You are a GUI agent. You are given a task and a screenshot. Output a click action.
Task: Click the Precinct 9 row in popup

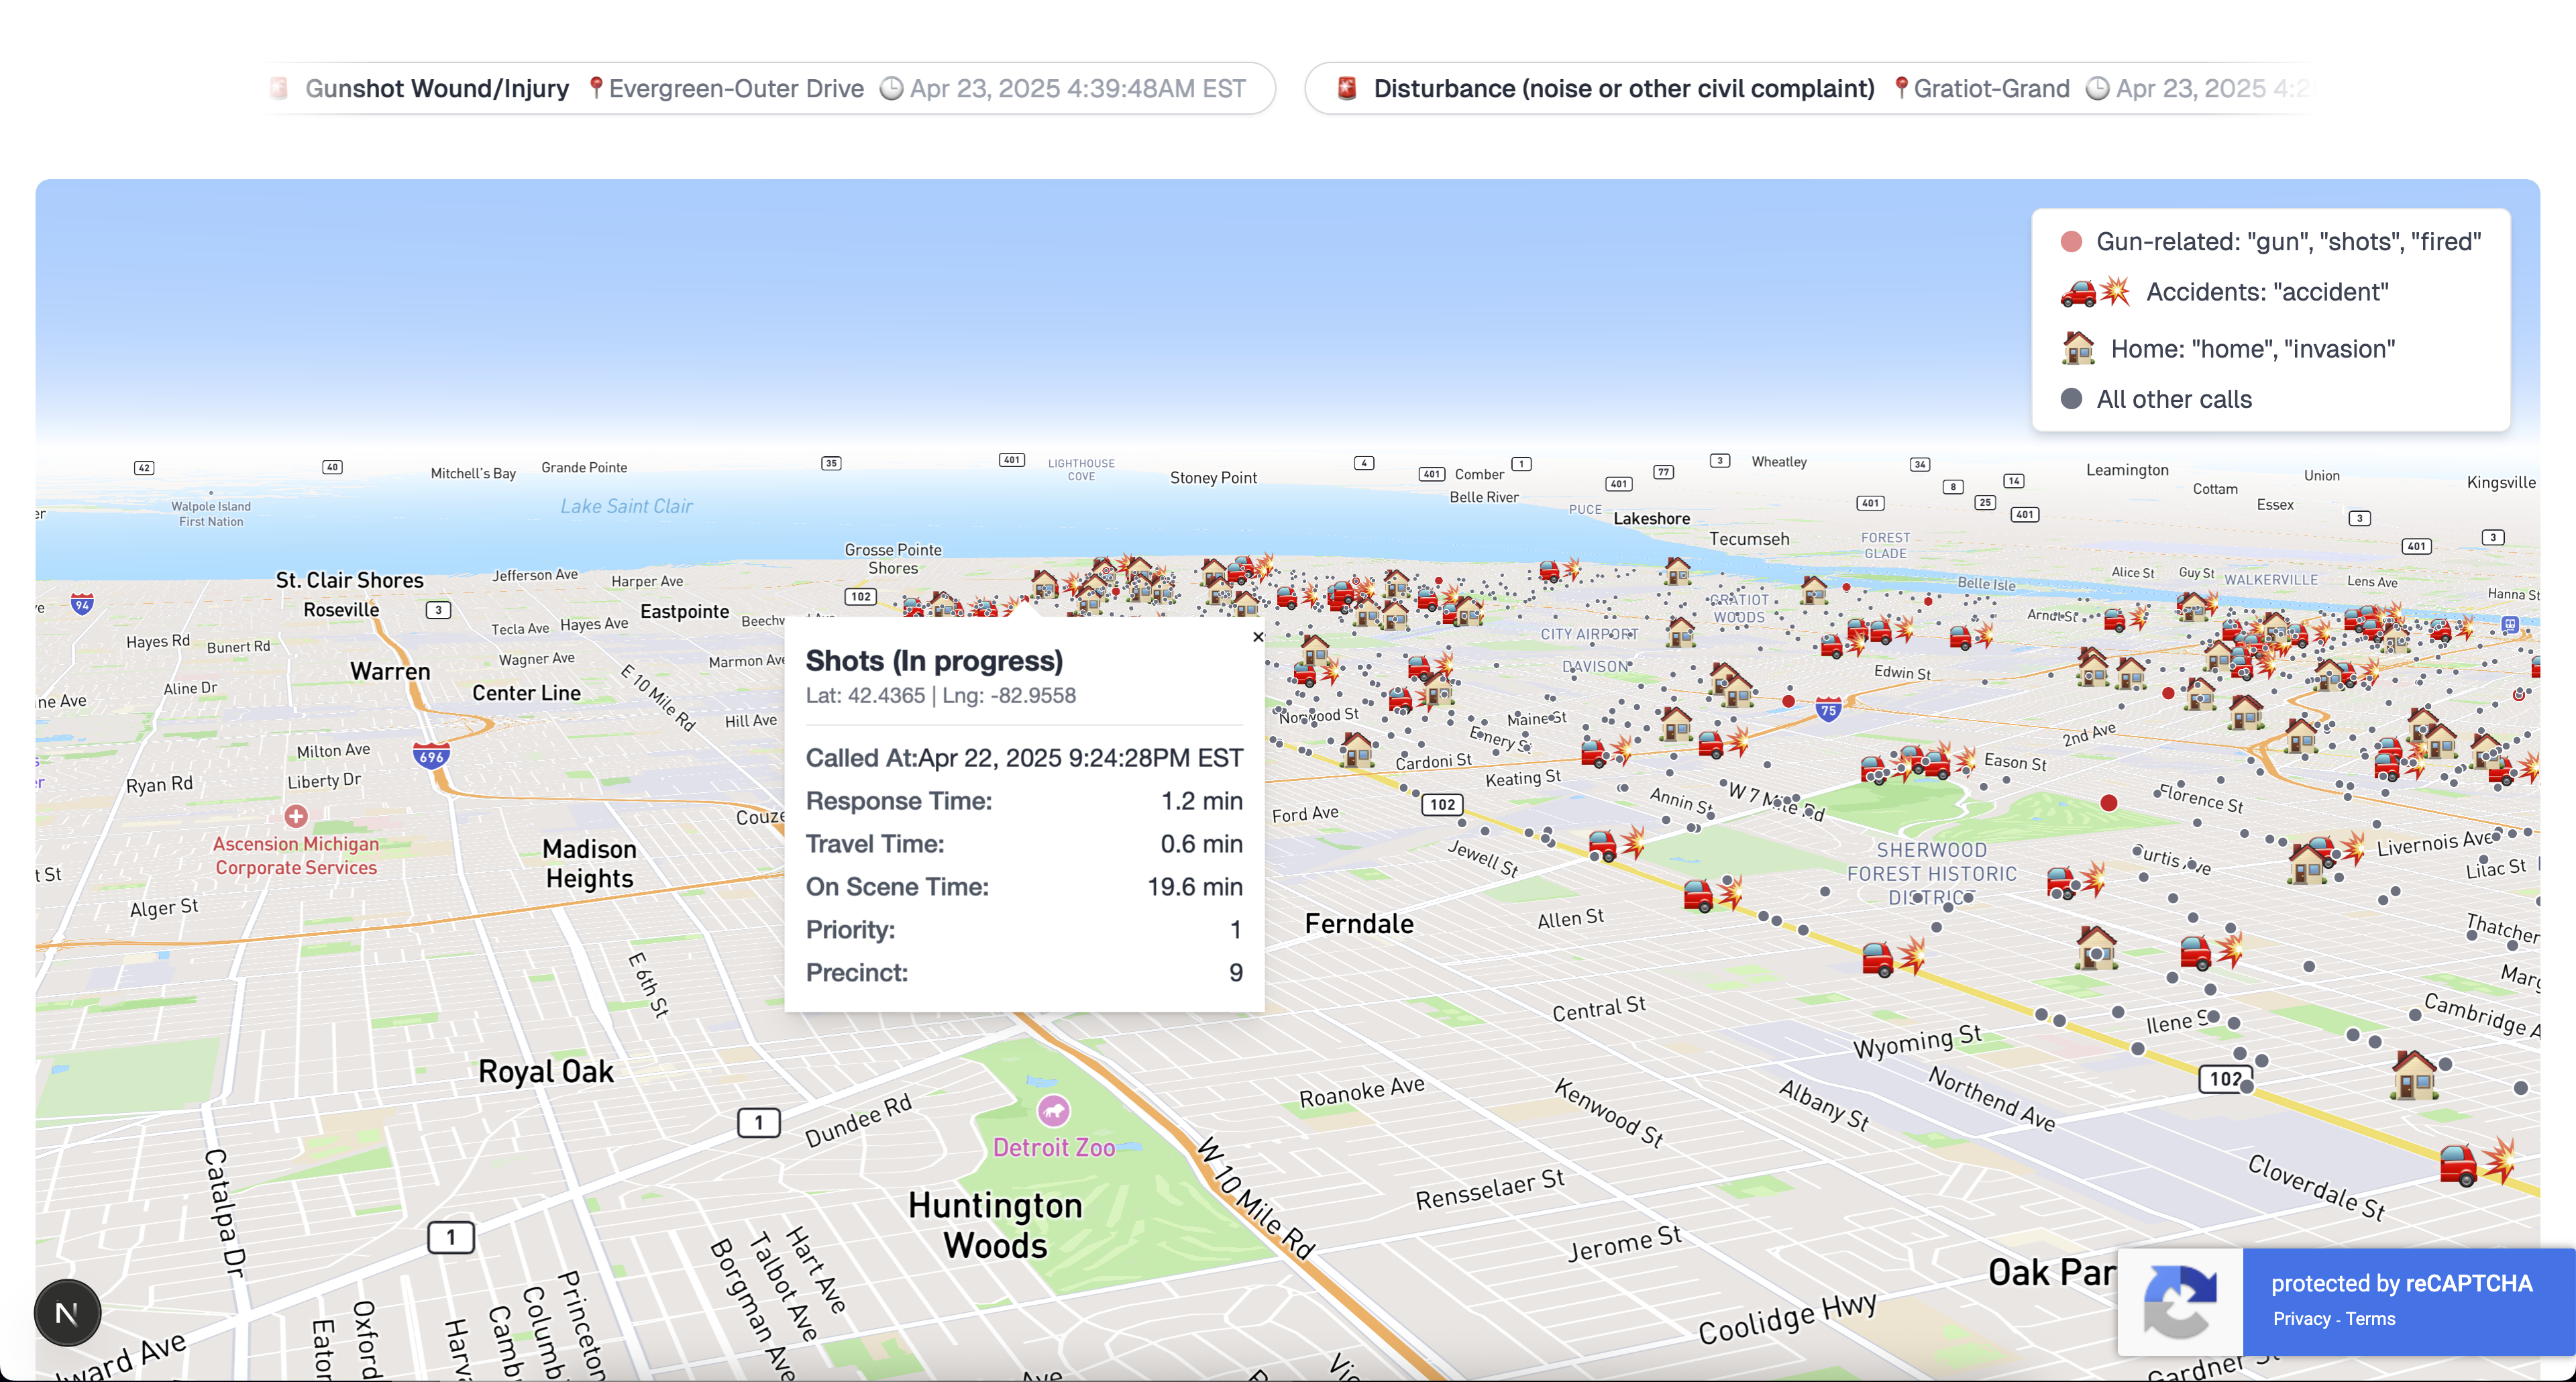tap(1024, 972)
